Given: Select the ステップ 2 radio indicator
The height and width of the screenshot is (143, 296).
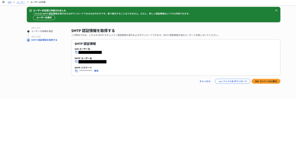Looking at the screenshot, I should tap(28, 40).
